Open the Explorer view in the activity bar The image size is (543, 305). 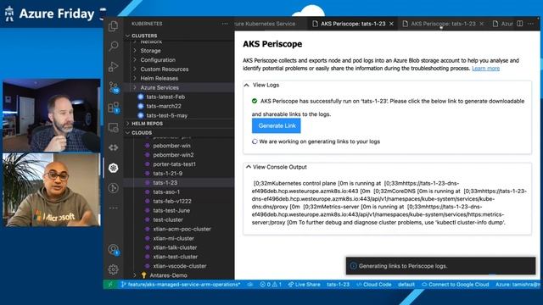tap(113, 26)
